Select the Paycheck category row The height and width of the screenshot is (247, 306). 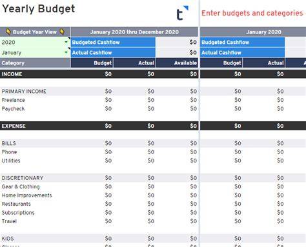[13, 108]
